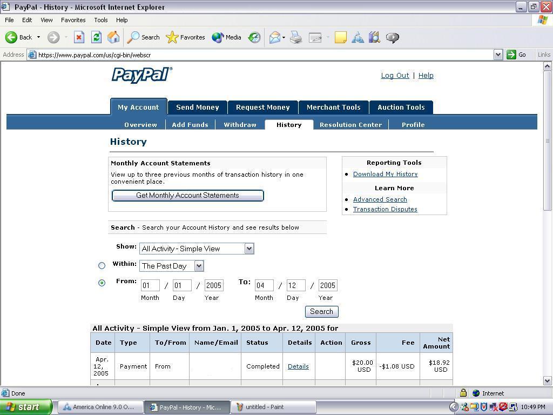
Task: Open the Media toolbar button
Action: click(x=226, y=37)
